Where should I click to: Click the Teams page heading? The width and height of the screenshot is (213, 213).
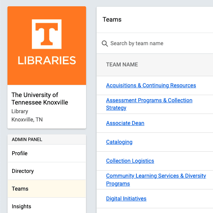click(x=112, y=19)
